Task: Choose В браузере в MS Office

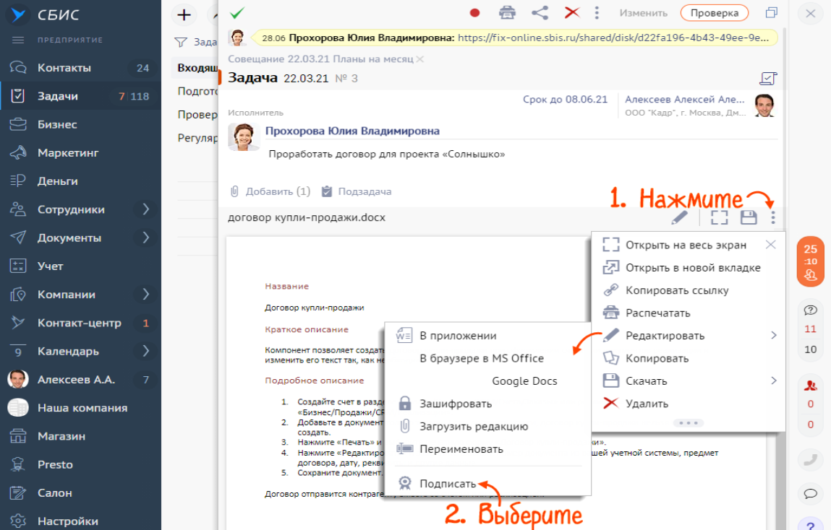Action: 481,358
